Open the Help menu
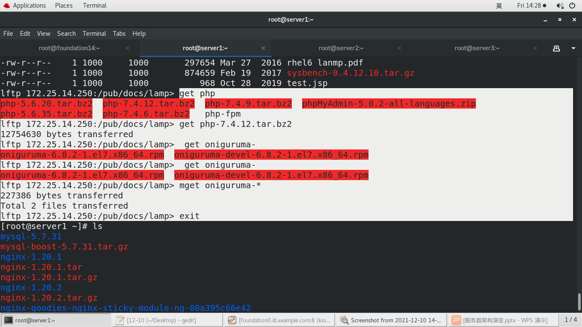The height and width of the screenshot is (327, 582). [x=139, y=34]
